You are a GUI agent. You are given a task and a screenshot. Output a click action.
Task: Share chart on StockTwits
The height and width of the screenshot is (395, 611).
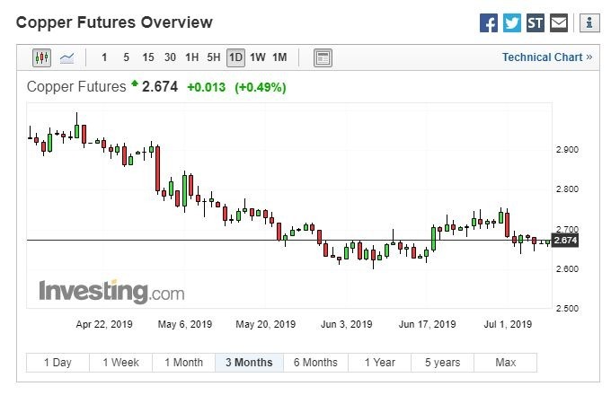(535, 23)
